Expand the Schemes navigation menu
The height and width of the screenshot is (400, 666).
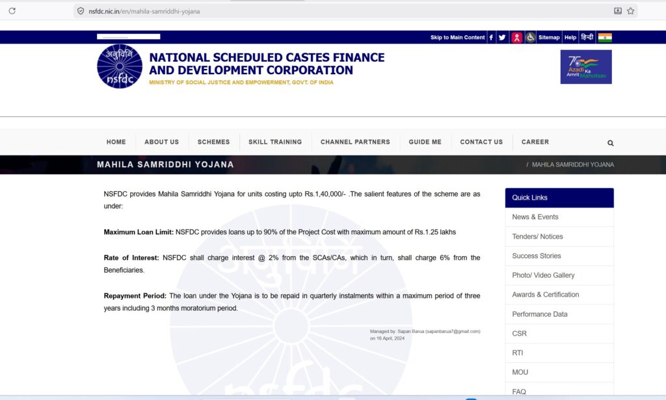pos(213,142)
